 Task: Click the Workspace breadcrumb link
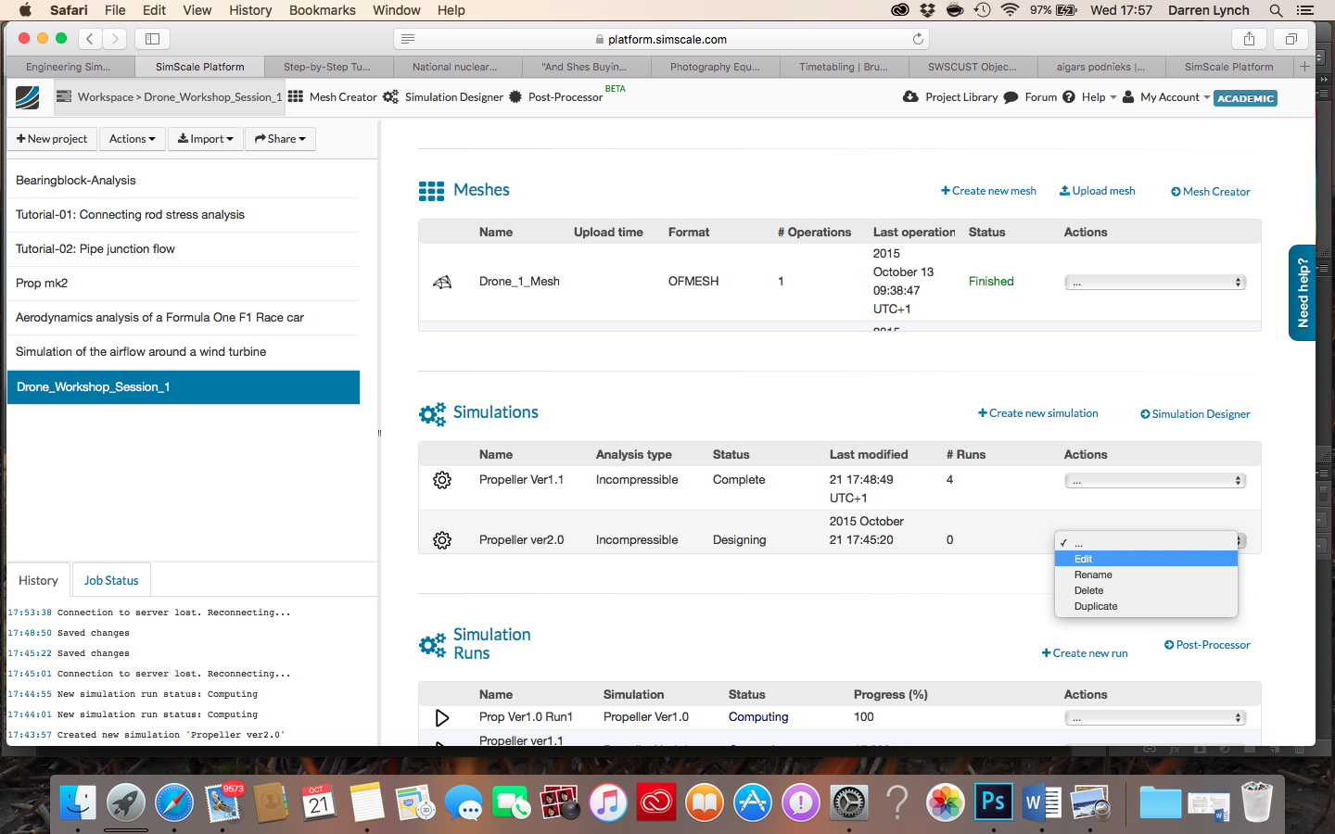[x=105, y=97]
